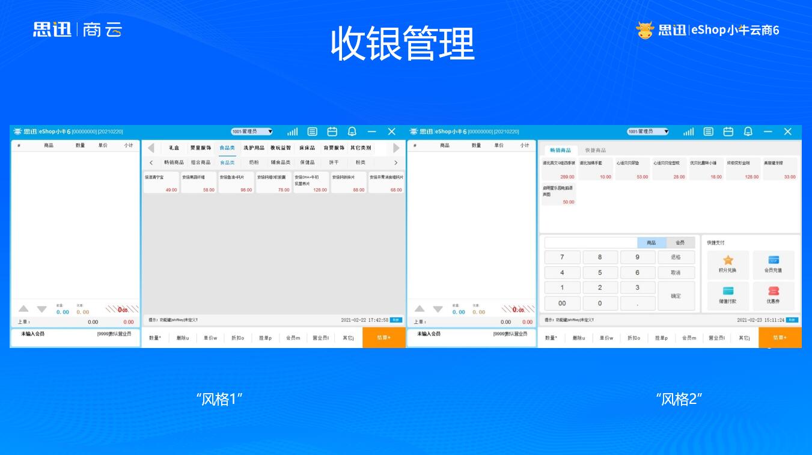Click the 积分兑换 star icon

click(x=728, y=260)
